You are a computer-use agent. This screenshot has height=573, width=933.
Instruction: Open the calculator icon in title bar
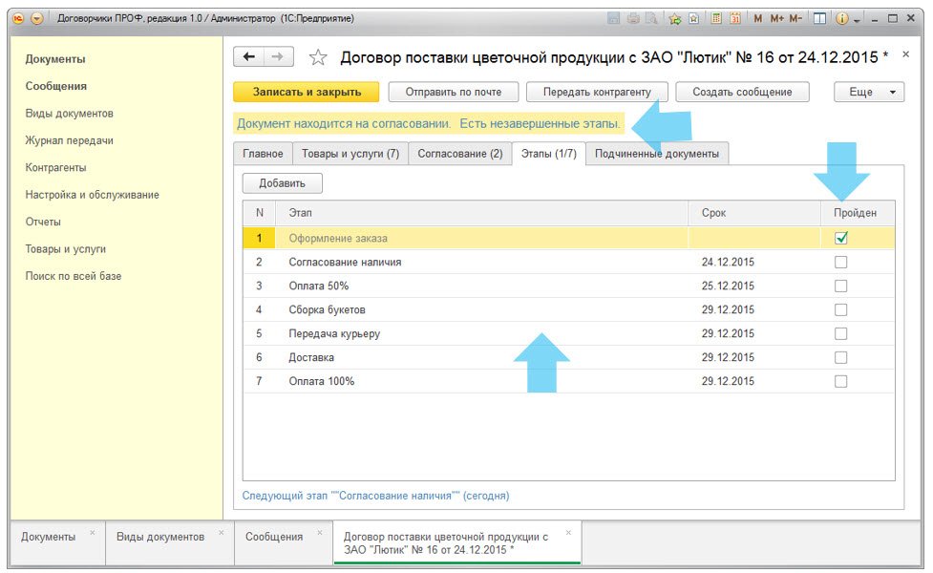(x=716, y=18)
